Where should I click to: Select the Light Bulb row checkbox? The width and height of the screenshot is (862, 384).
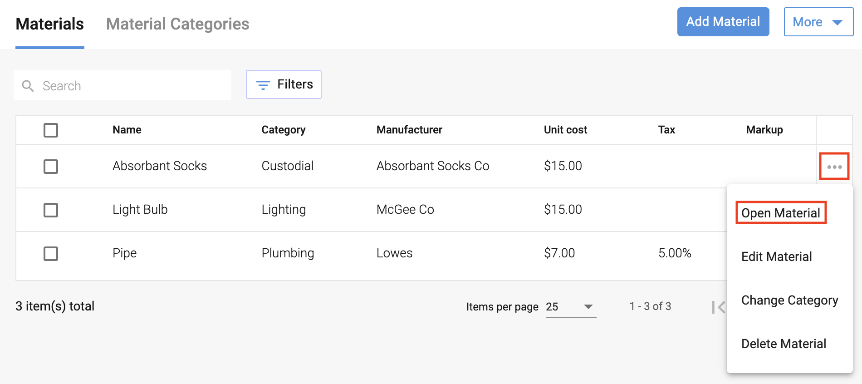pyautogui.click(x=51, y=210)
